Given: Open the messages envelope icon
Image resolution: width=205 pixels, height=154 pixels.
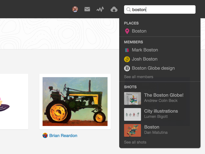Looking at the screenshot, I should click(x=87, y=9).
